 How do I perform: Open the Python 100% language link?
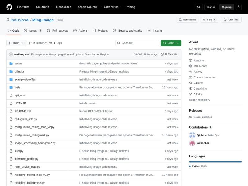(x=198, y=166)
